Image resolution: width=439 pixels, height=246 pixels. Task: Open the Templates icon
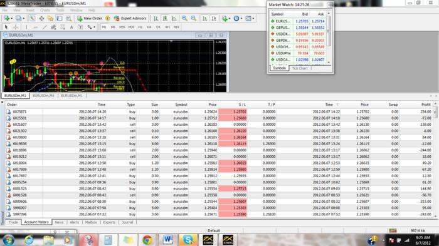point(248,18)
